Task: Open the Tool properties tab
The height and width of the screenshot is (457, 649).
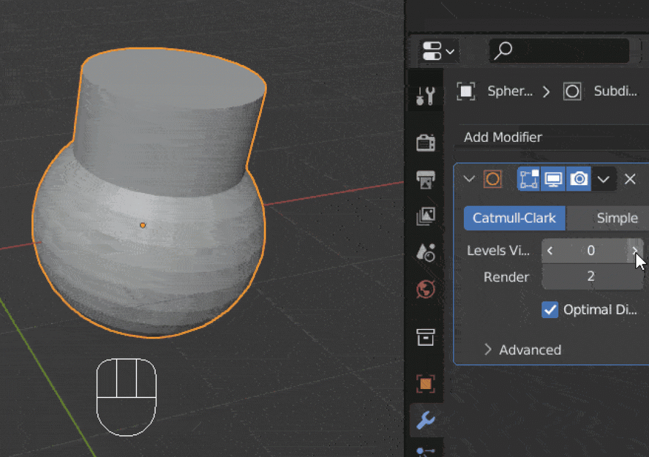Action: [425, 96]
